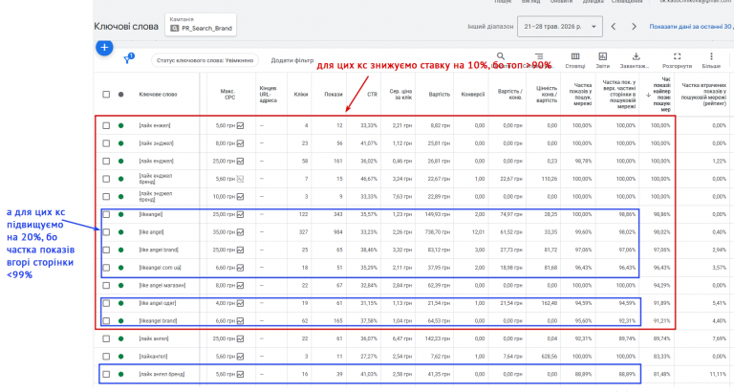Open the [like angel магазин] keyword link
The height and width of the screenshot is (392, 734).
click(162, 286)
